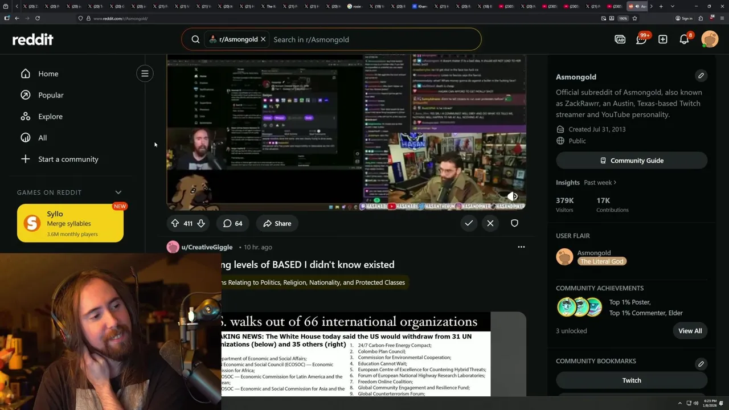Select The Literal God flair
This screenshot has width=729, height=410.
602,261
